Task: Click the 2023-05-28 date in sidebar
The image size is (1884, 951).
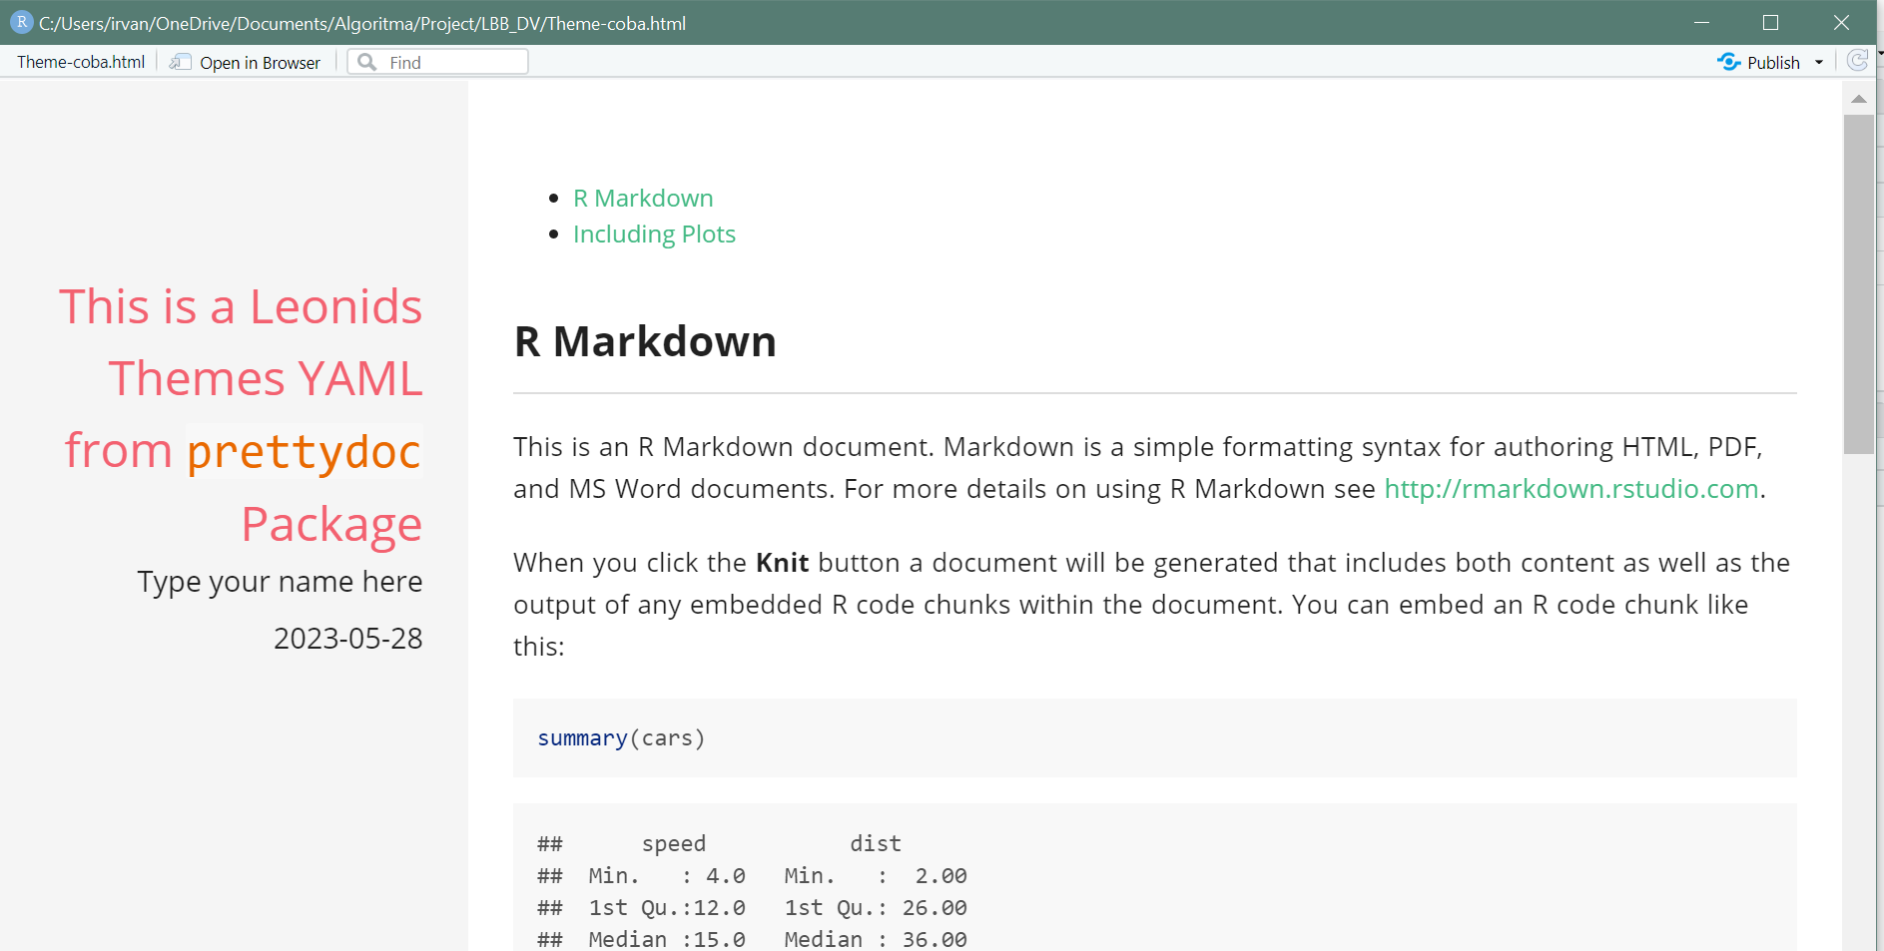Action: [x=347, y=639]
